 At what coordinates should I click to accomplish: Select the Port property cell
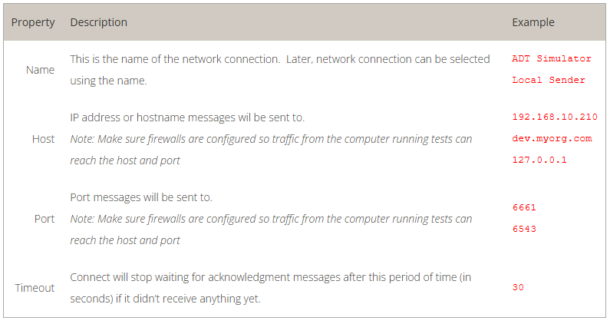point(45,219)
